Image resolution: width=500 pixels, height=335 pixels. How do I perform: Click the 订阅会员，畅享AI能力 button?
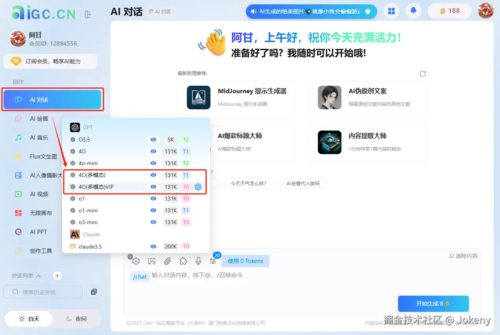pos(50,61)
